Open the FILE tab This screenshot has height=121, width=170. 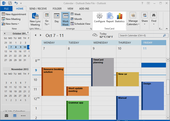(x=6, y=9)
